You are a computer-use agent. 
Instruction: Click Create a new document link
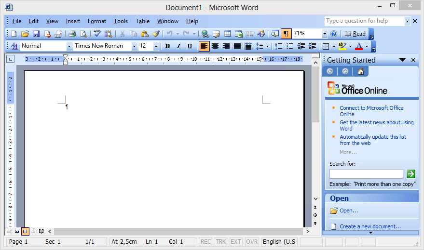click(370, 226)
